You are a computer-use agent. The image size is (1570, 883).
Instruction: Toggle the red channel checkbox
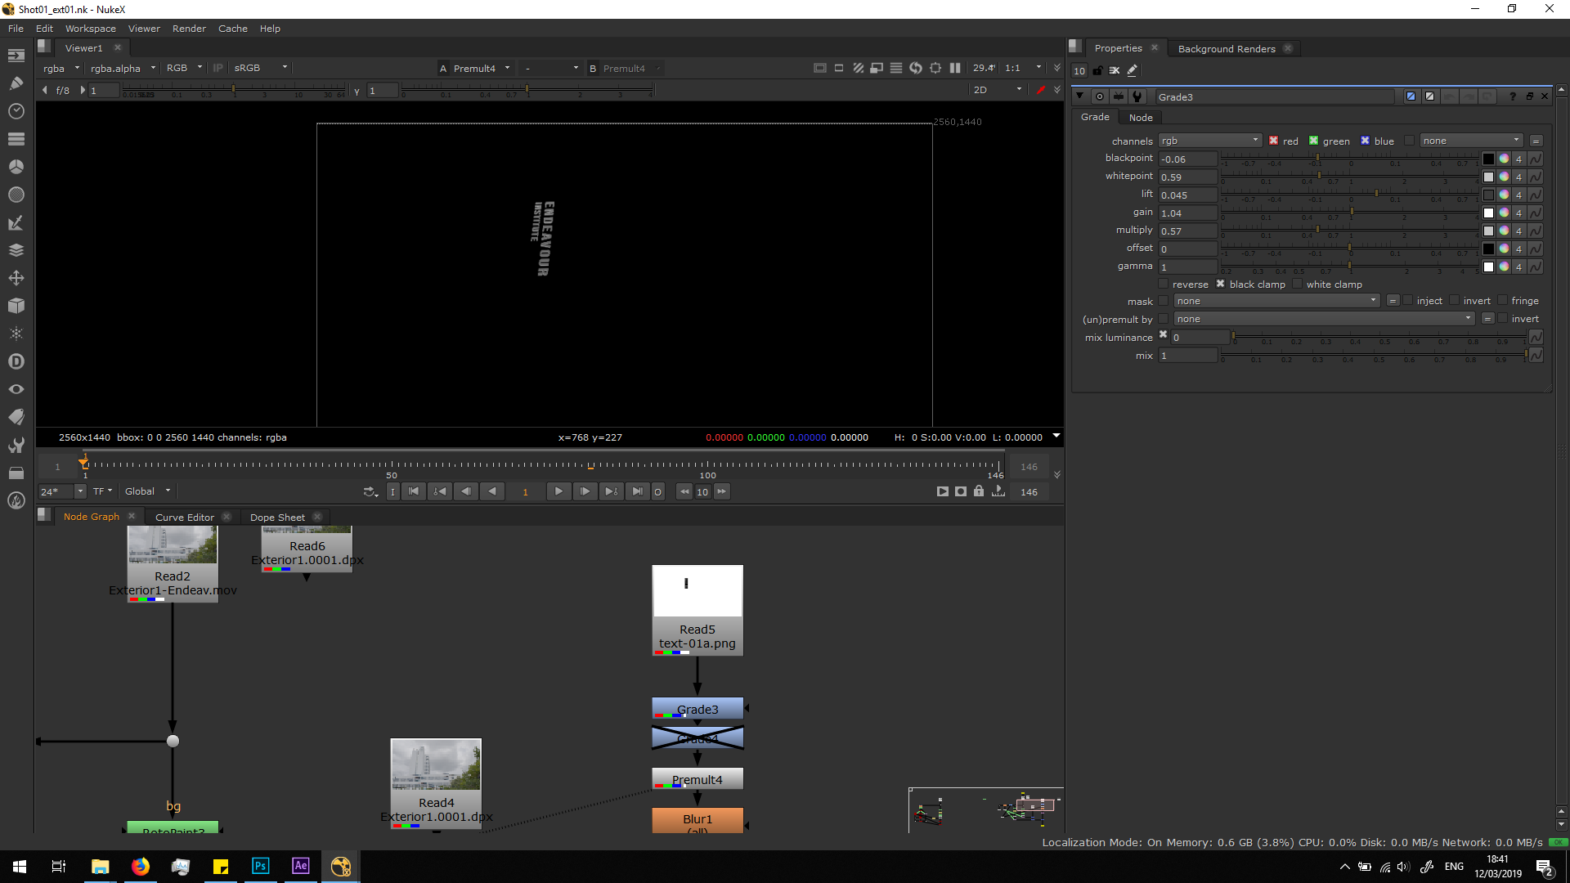tap(1273, 141)
